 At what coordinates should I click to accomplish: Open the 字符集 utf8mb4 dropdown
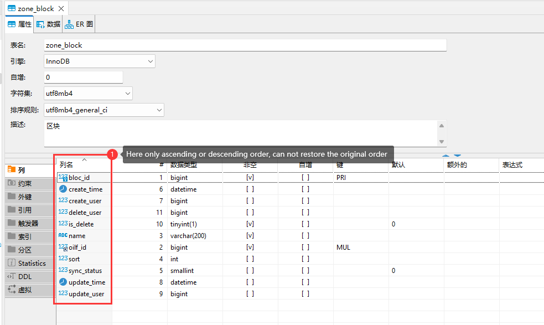point(128,94)
